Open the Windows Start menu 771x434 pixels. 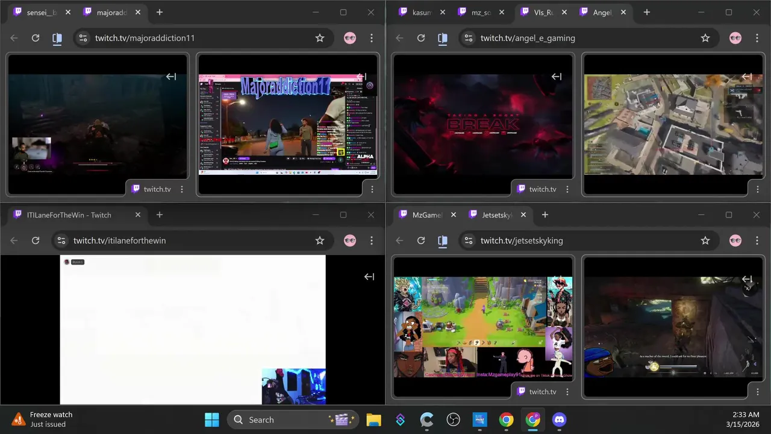coord(212,420)
